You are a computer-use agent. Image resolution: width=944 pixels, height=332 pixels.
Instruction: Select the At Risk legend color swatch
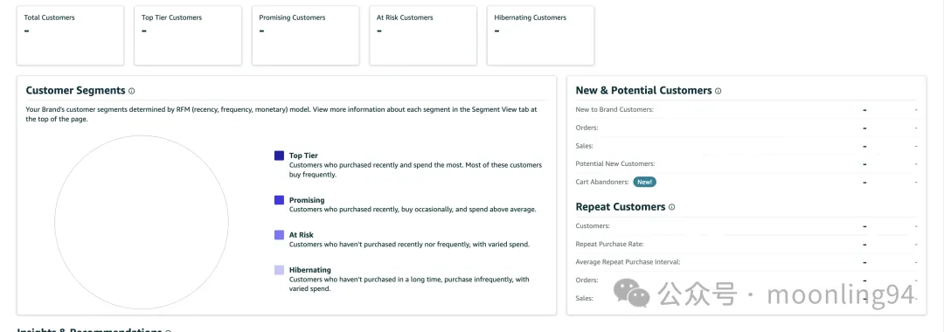[x=279, y=235]
